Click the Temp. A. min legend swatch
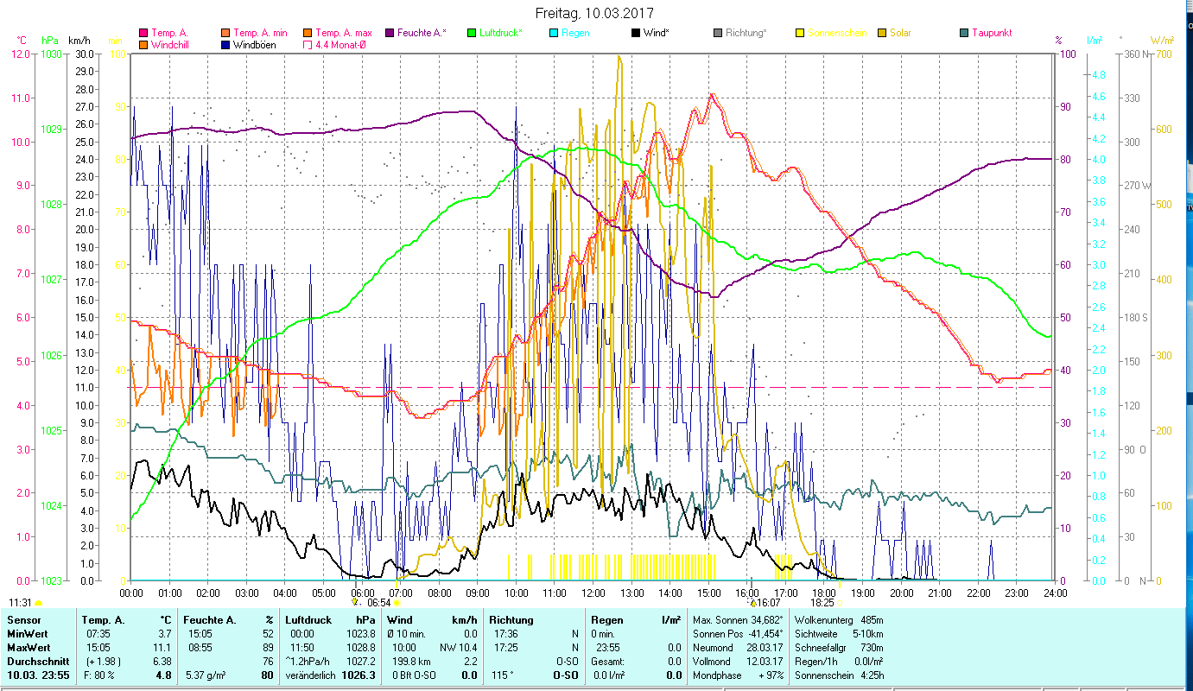Viewport: 1193px width, 691px height. coord(225,33)
